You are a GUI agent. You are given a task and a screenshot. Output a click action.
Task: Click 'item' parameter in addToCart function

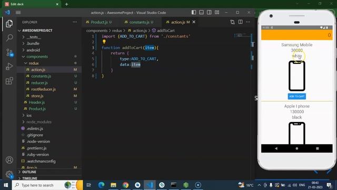point(150,47)
